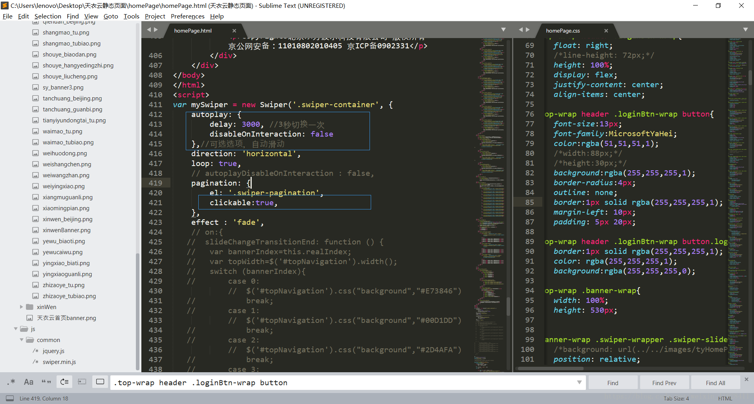Click the xinWen folder icon
The image size is (754, 404).
pos(29,307)
